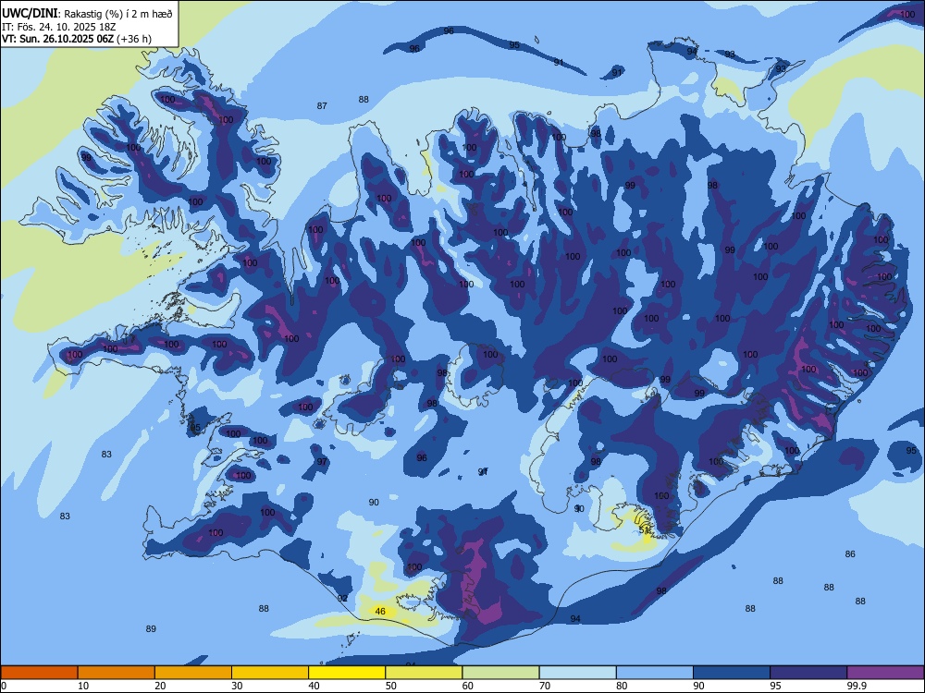This screenshot has height=693, width=925.
Task: Click the dark orange 0–10 legend swatch
Action: coord(39,673)
